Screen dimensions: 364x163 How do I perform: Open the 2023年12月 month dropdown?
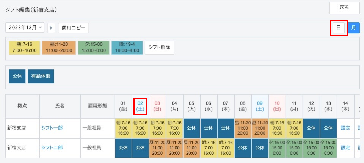[25, 28]
